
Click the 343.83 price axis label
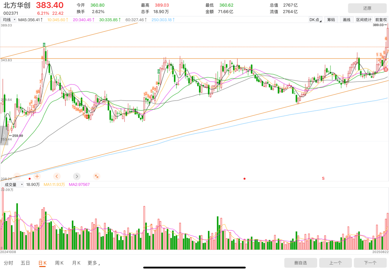click(x=6, y=60)
